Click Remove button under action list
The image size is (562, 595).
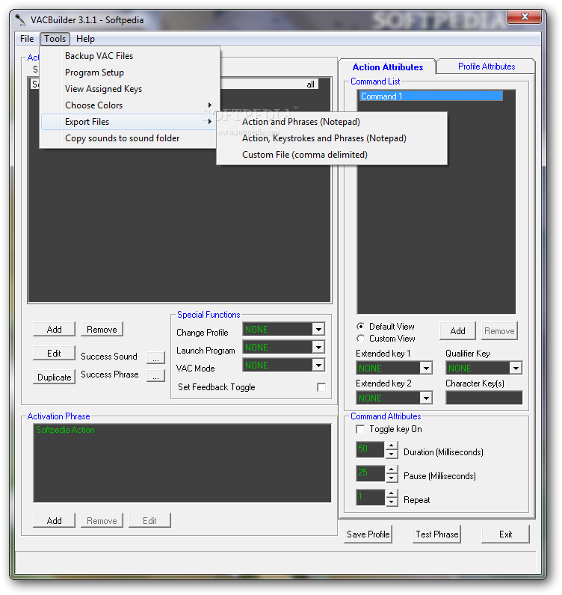click(x=102, y=330)
